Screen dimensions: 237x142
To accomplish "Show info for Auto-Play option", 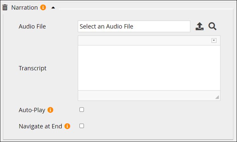I will (50, 110).
